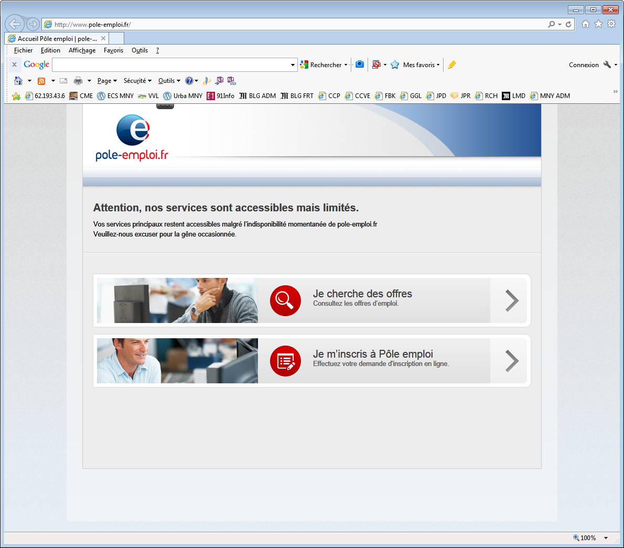Expand the Page dropdown menu
The image size is (624, 548).
107,81
